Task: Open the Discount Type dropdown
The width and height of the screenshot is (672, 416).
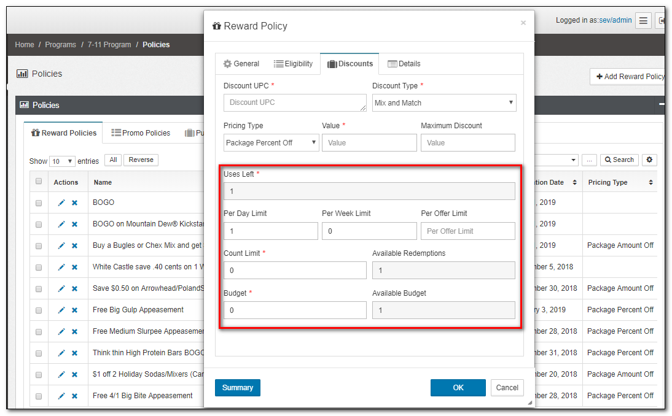Action: point(444,103)
